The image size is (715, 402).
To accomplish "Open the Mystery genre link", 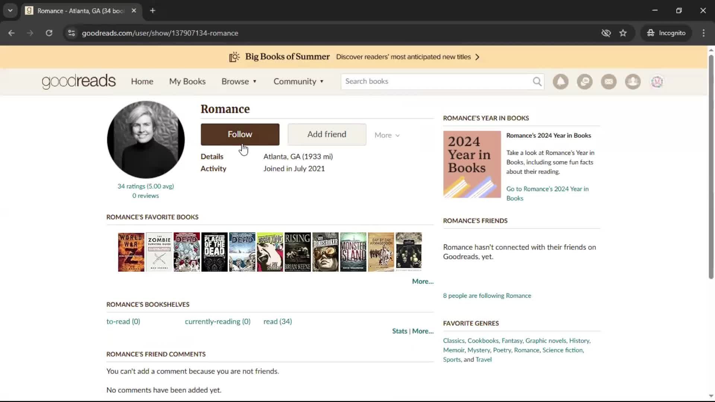I will pyautogui.click(x=479, y=350).
